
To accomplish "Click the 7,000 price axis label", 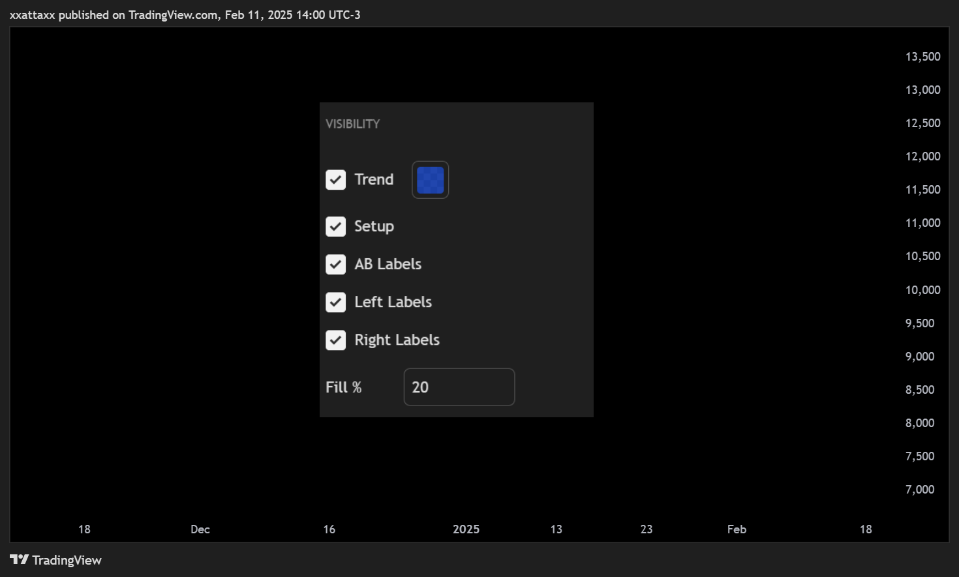I will 920,490.
